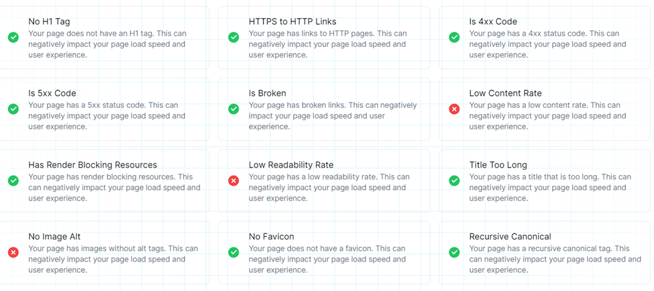The width and height of the screenshot is (654, 291).
Task: Click the red X icon beside No Image Alt
Action: [x=13, y=253]
